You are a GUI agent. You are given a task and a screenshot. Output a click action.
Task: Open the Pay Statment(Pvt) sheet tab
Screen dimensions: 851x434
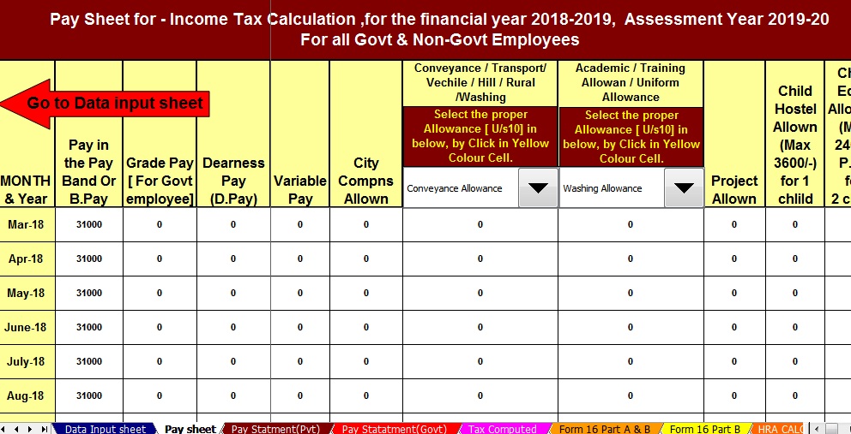pos(275,429)
